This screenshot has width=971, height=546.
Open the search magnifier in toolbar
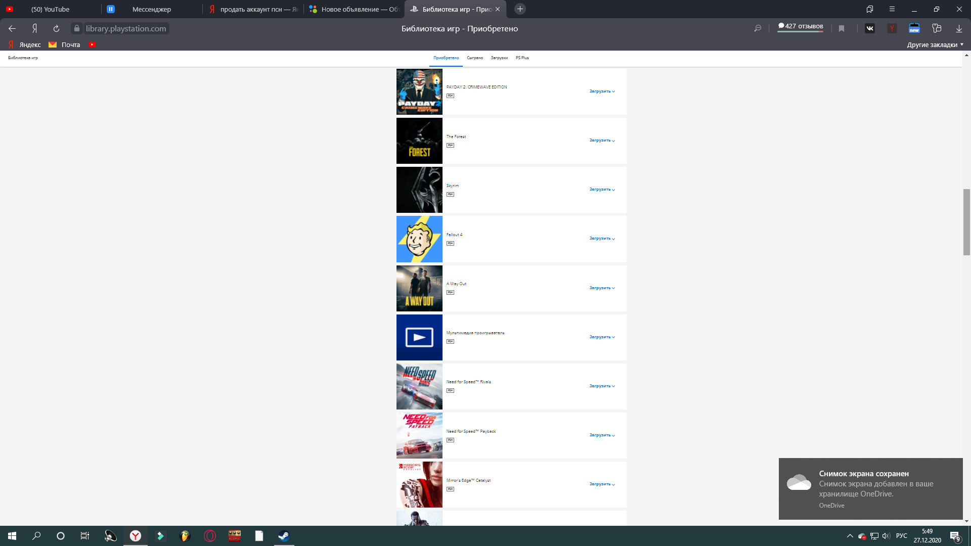coord(758,29)
